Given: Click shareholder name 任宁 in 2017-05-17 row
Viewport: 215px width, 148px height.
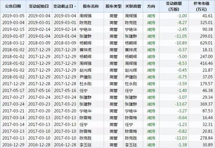Looking at the screenshot, I should click(84, 91).
